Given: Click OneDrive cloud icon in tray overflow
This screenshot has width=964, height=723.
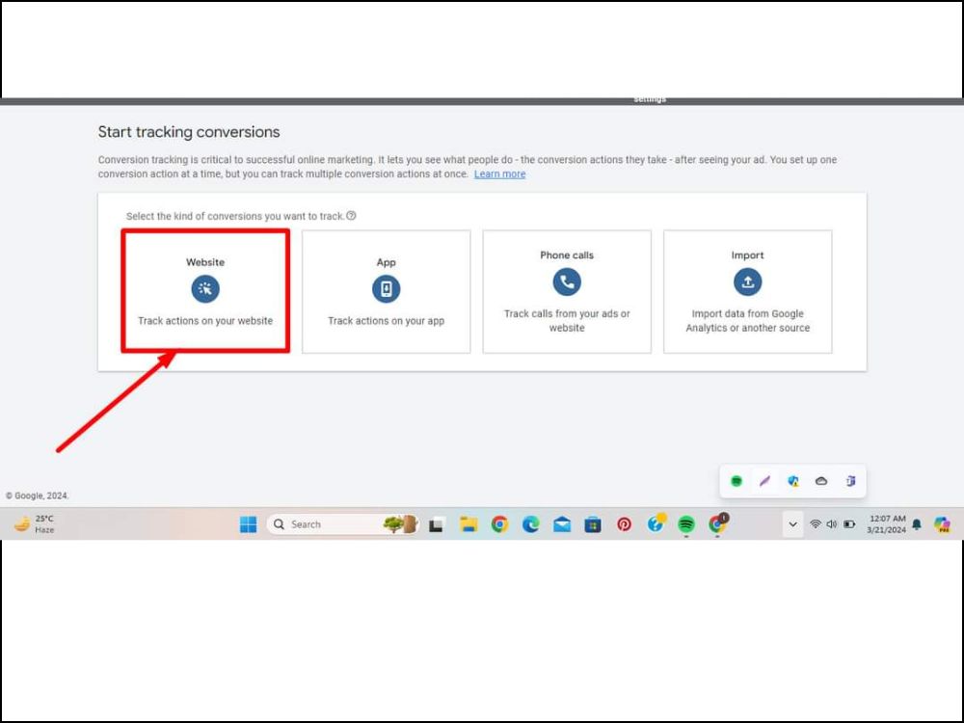Looking at the screenshot, I should coord(821,481).
